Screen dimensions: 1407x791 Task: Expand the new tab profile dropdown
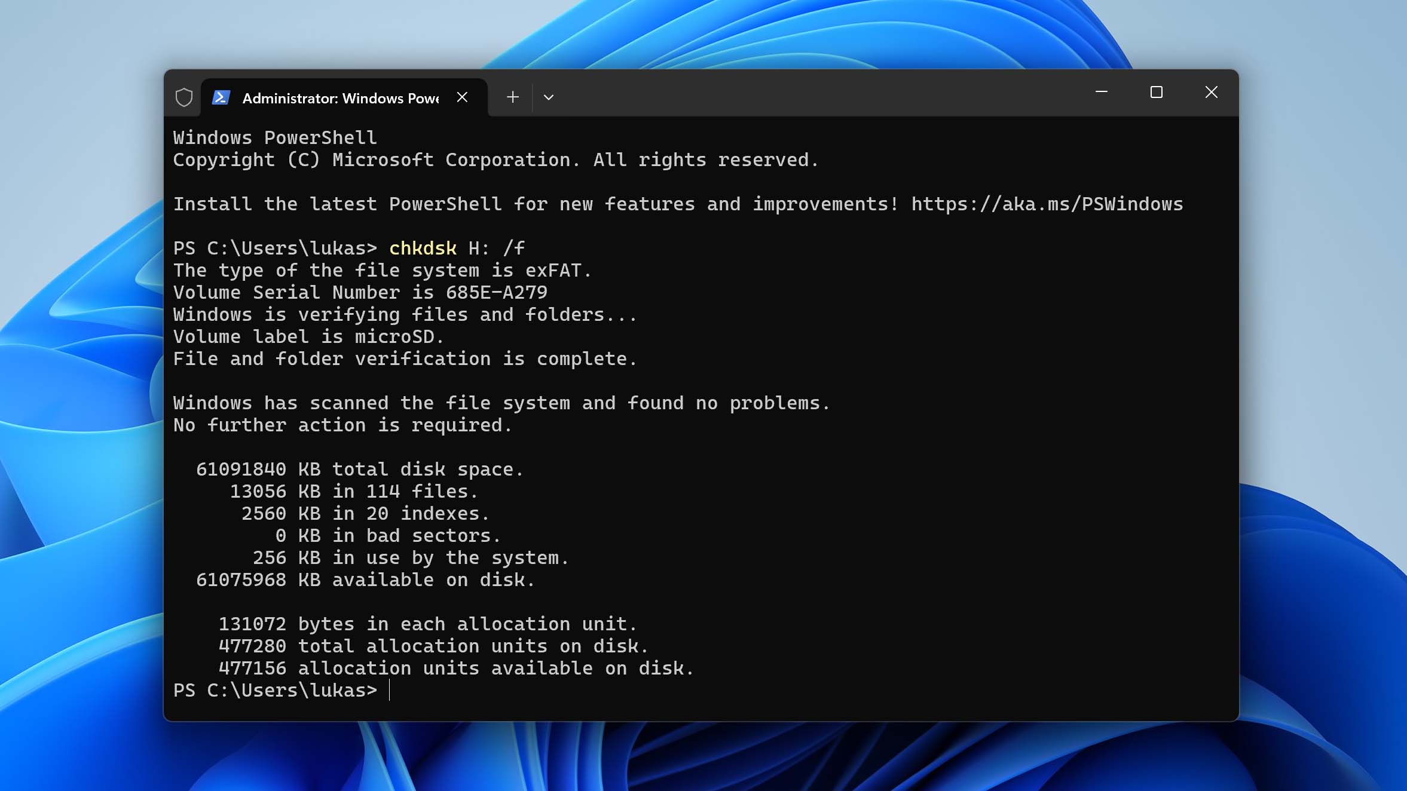[x=549, y=97]
